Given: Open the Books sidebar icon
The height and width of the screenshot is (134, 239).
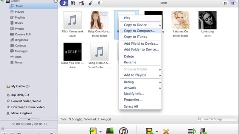Looking at the screenshot, I should tap(12, 23).
